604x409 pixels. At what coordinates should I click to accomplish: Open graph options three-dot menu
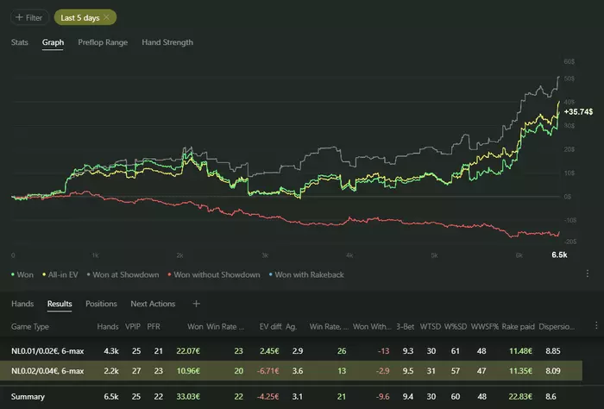[588, 274]
